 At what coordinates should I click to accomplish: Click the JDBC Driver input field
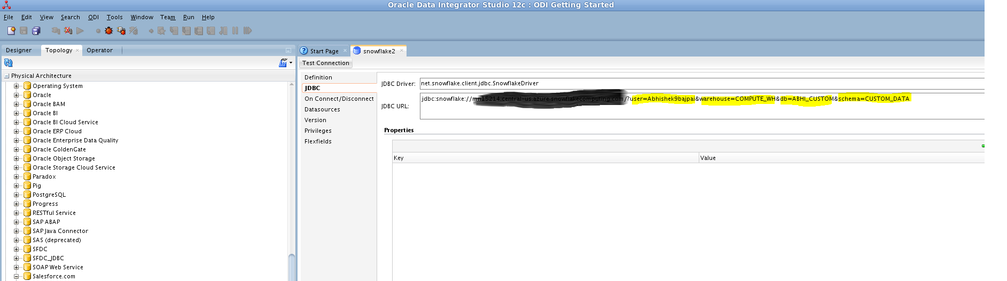pyautogui.click(x=702, y=83)
